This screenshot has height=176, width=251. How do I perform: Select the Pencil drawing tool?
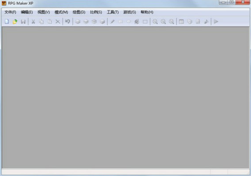pyautogui.click(x=112, y=22)
